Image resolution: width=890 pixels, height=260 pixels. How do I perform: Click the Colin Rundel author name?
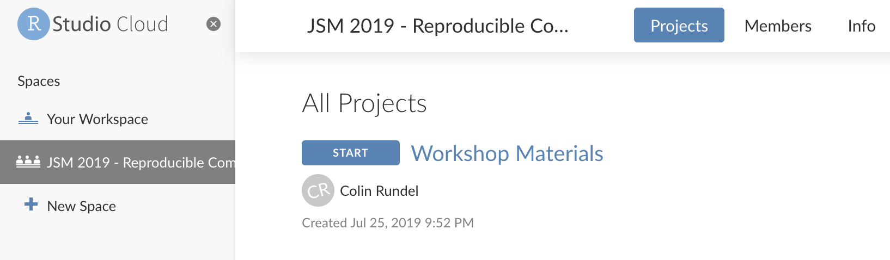(x=379, y=191)
